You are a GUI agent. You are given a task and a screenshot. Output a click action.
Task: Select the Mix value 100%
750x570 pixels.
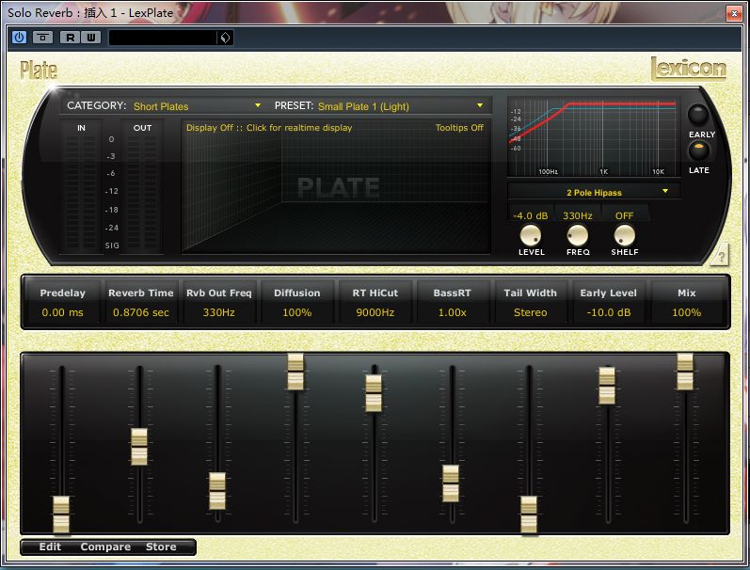[x=686, y=312]
